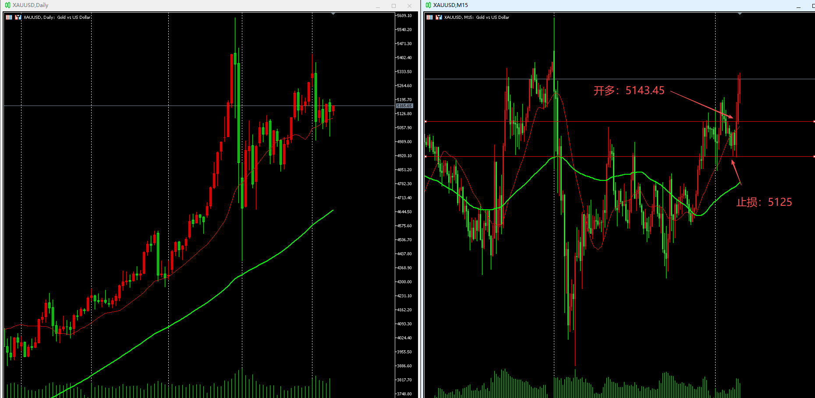This screenshot has height=398, width=815.
Task: Select the red arrow pointing from 开多 label
Action: (x=701, y=104)
